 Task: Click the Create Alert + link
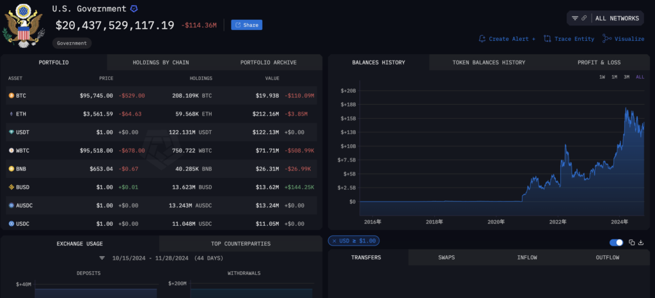(507, 39)
